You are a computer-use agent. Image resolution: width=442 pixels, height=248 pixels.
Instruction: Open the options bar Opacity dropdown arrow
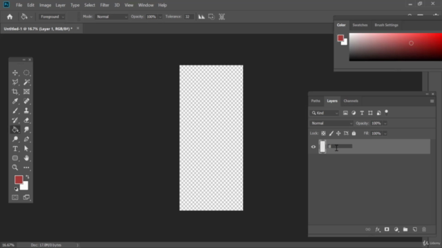click(x=160, y=17)
